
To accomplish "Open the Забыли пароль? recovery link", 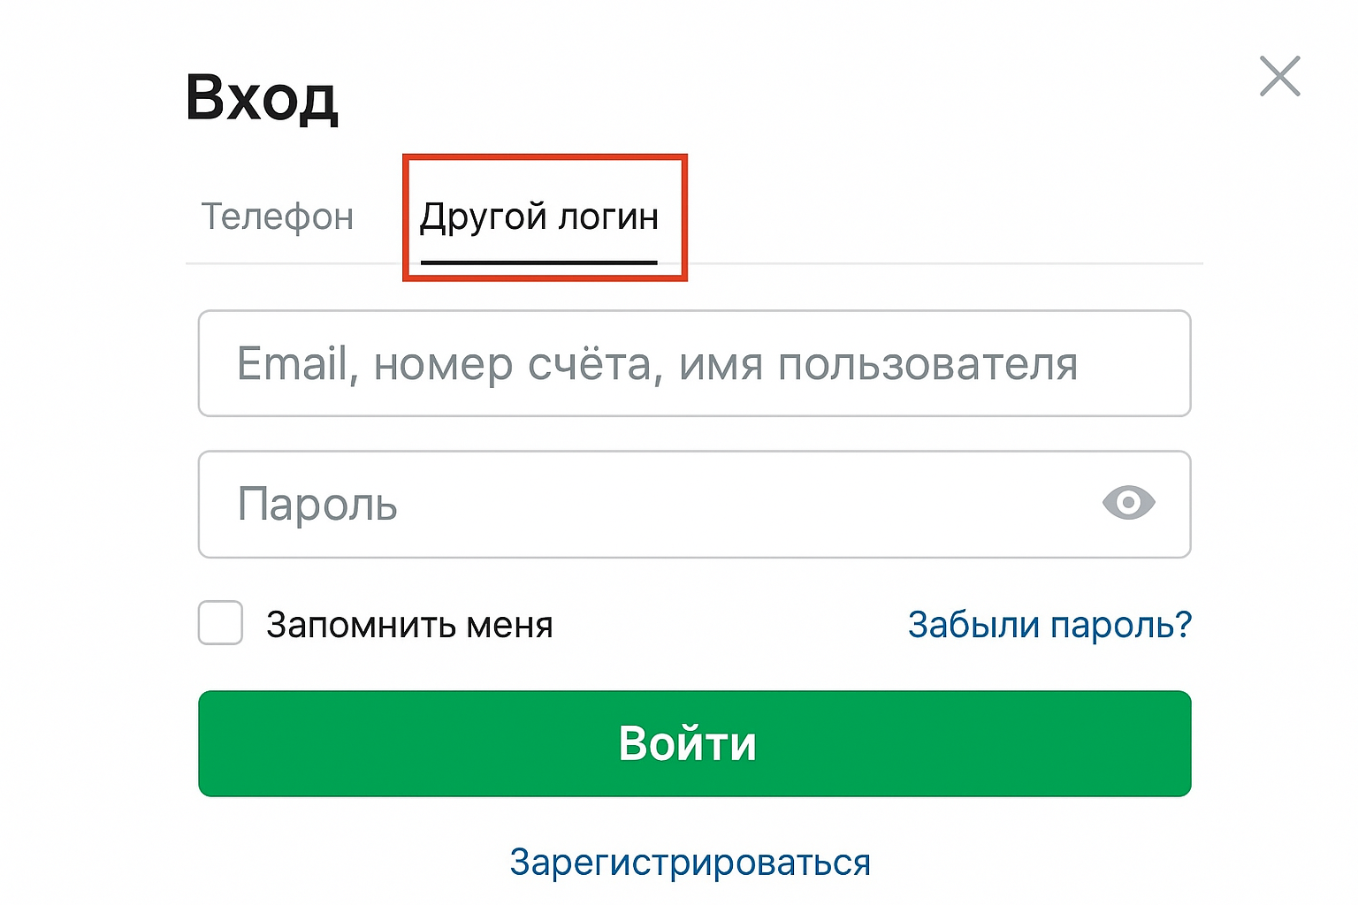I will click(x=1049, y=624).
